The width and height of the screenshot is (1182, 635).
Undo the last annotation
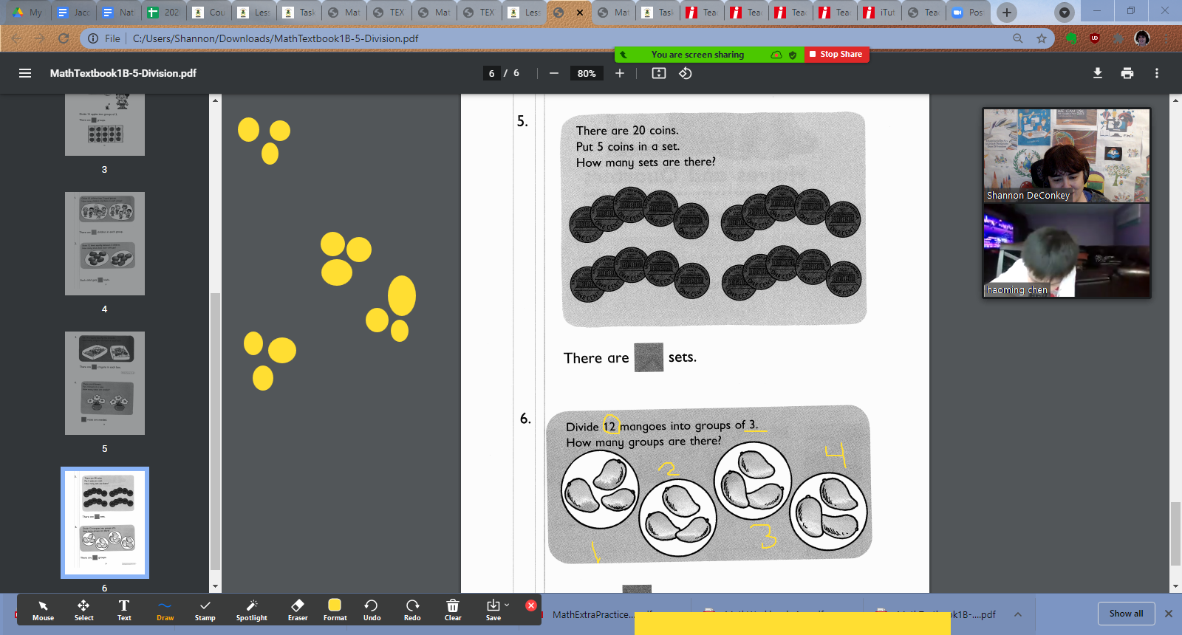coord(372,610)
